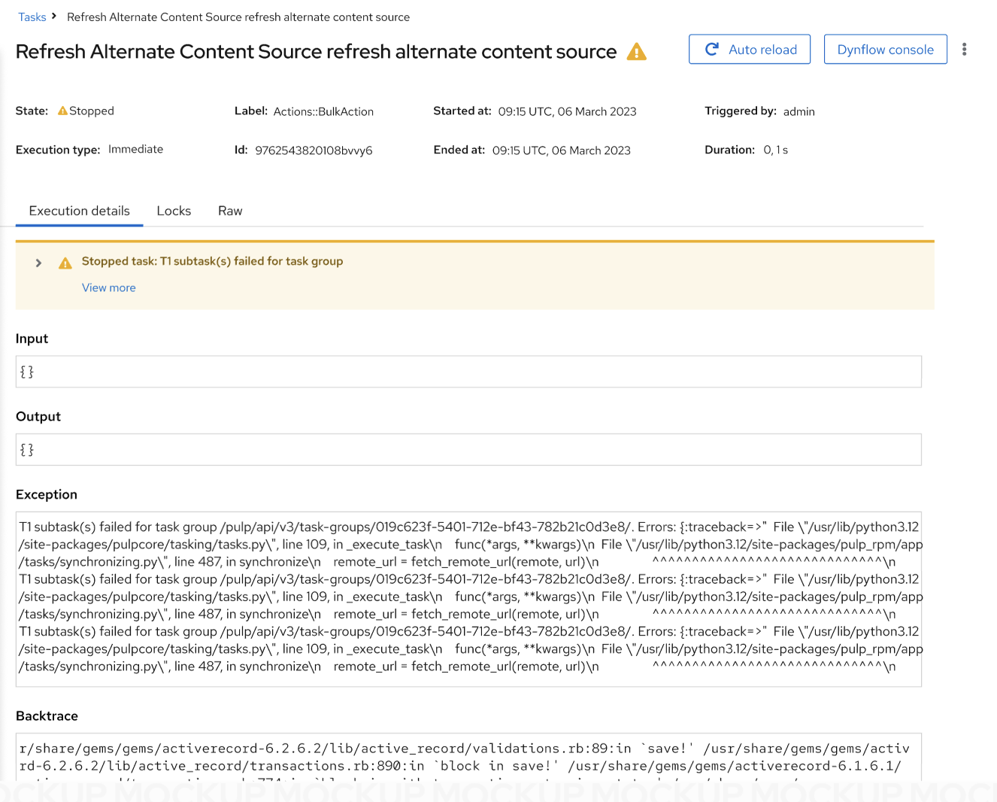This screenshot has height=802, width=997.
Task: Select the Execution details tab
Action: tap(79, 211)
